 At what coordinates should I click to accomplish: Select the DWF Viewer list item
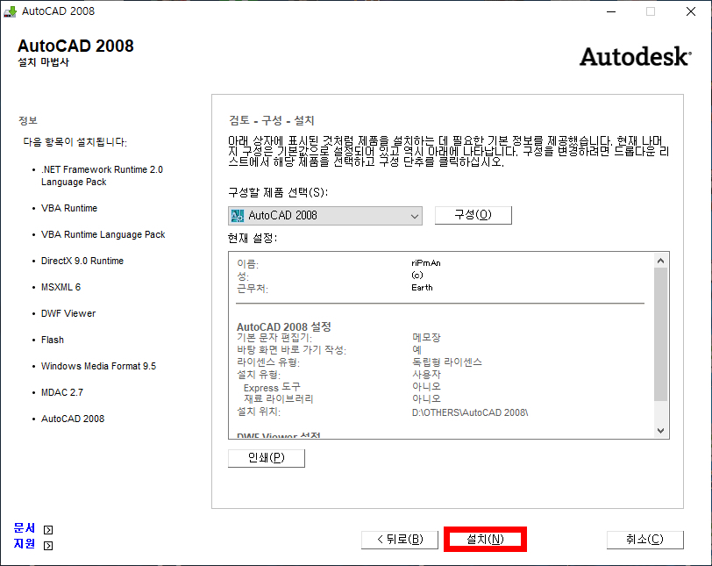point(68,313)
